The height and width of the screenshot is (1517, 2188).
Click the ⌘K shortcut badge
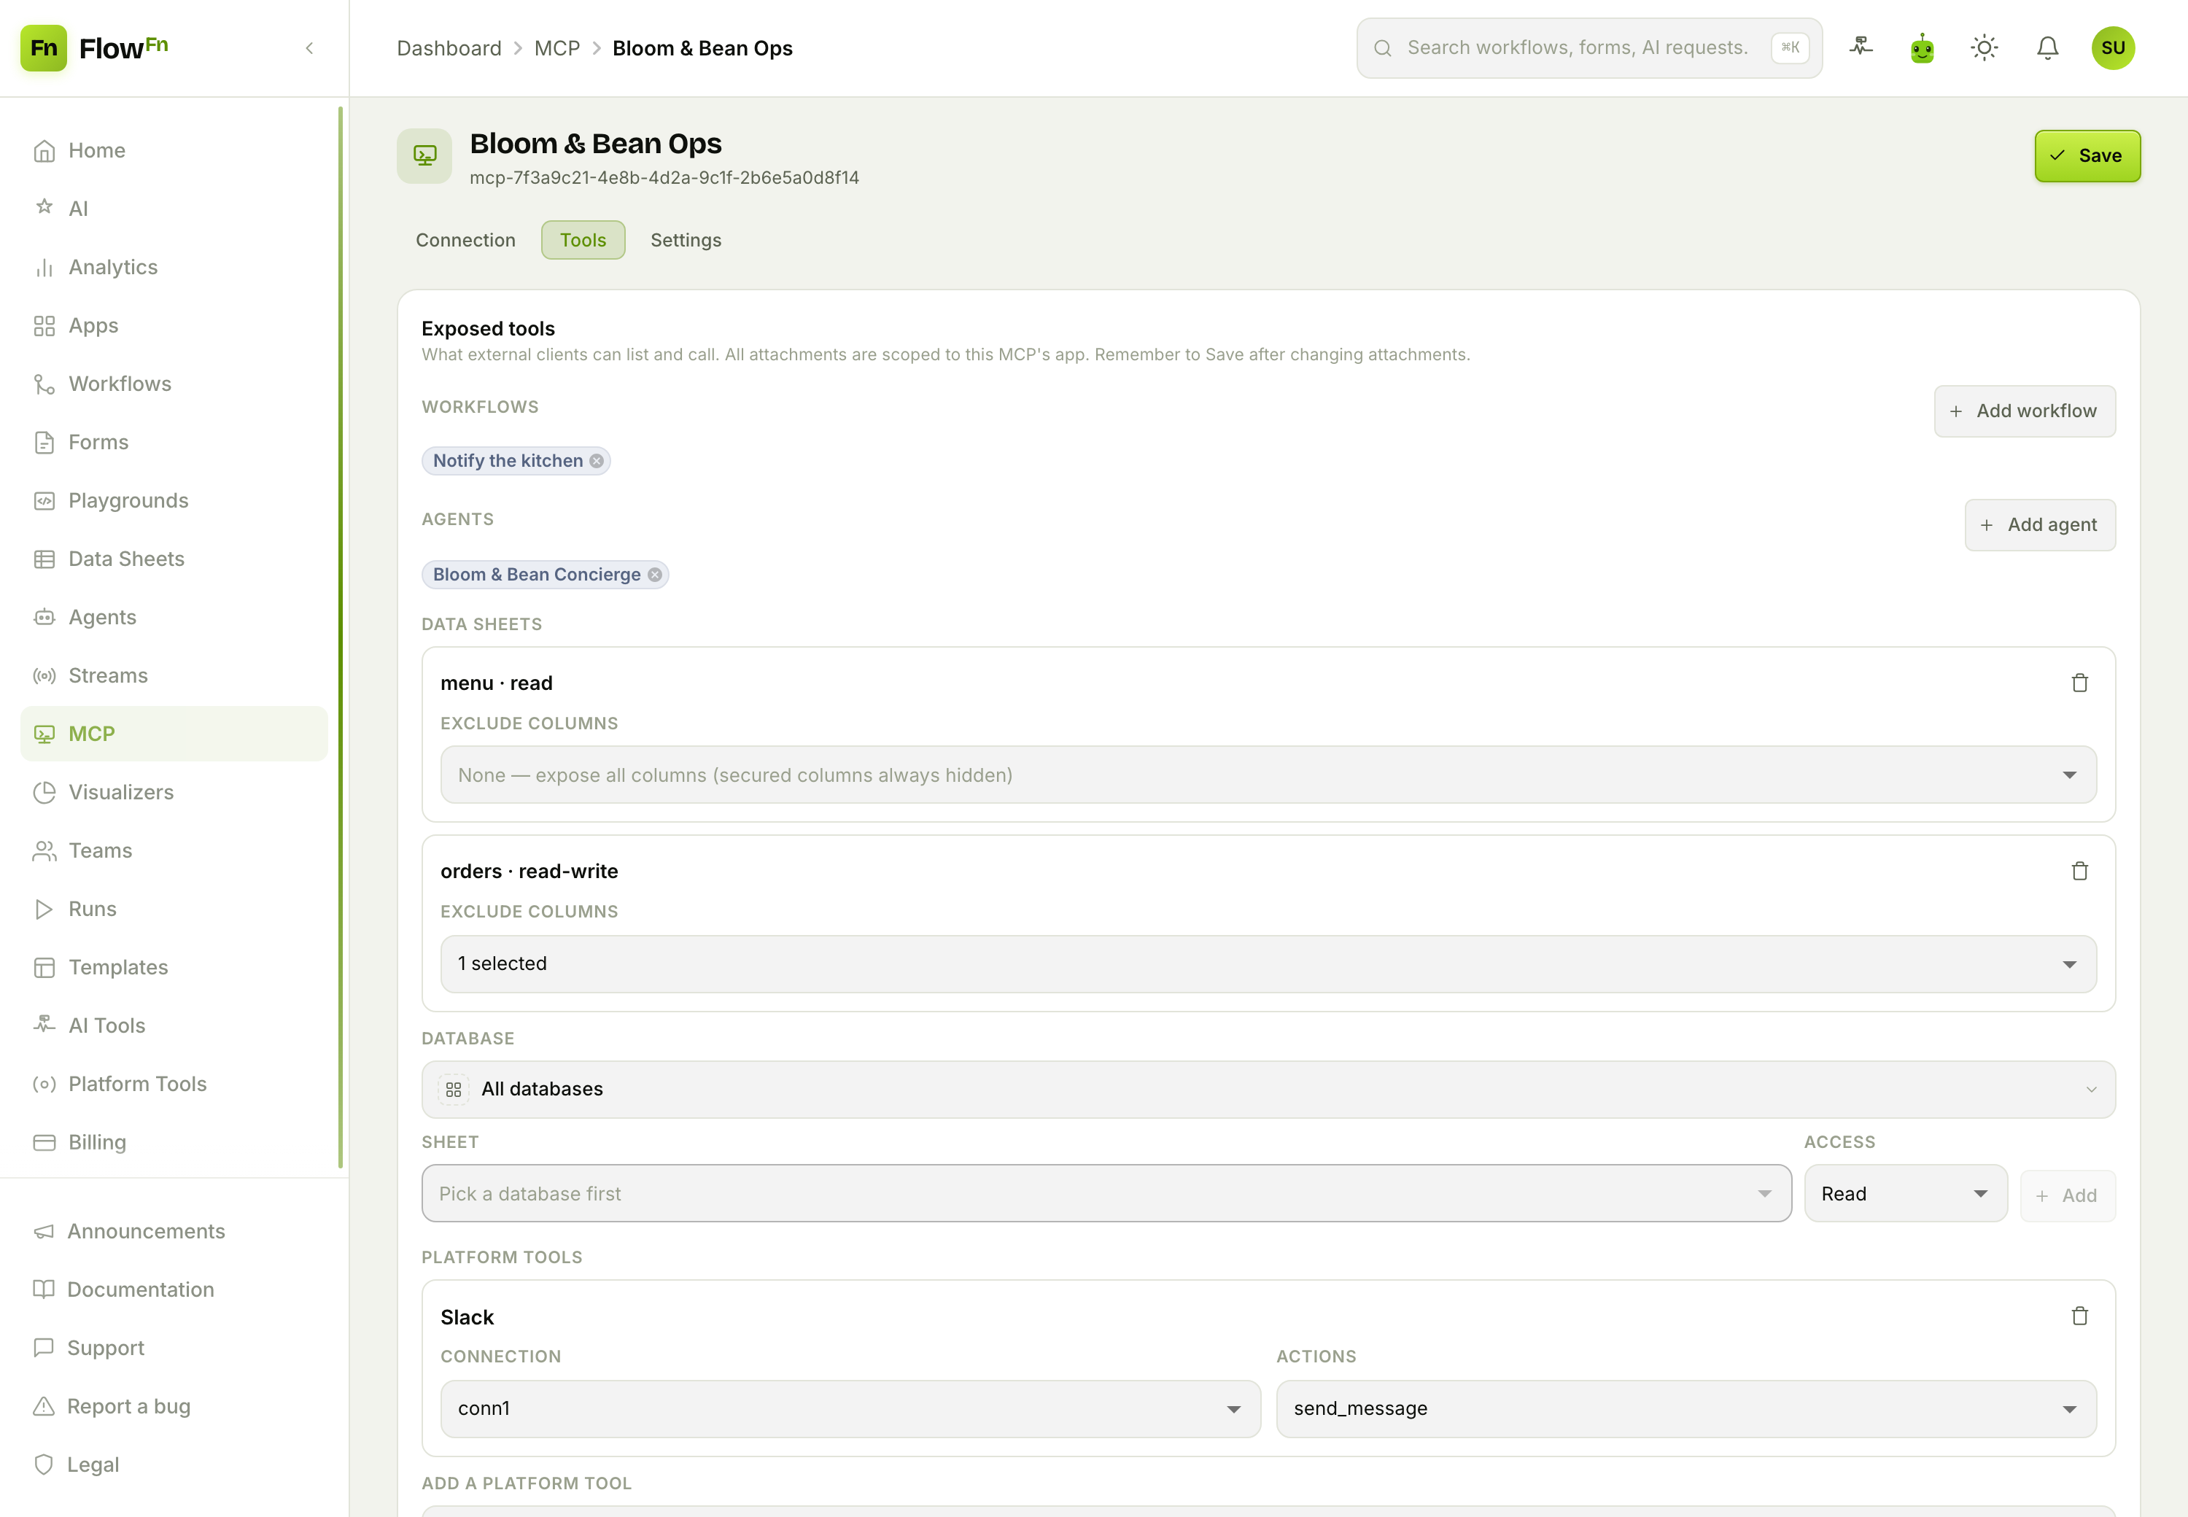point(1790,47)
